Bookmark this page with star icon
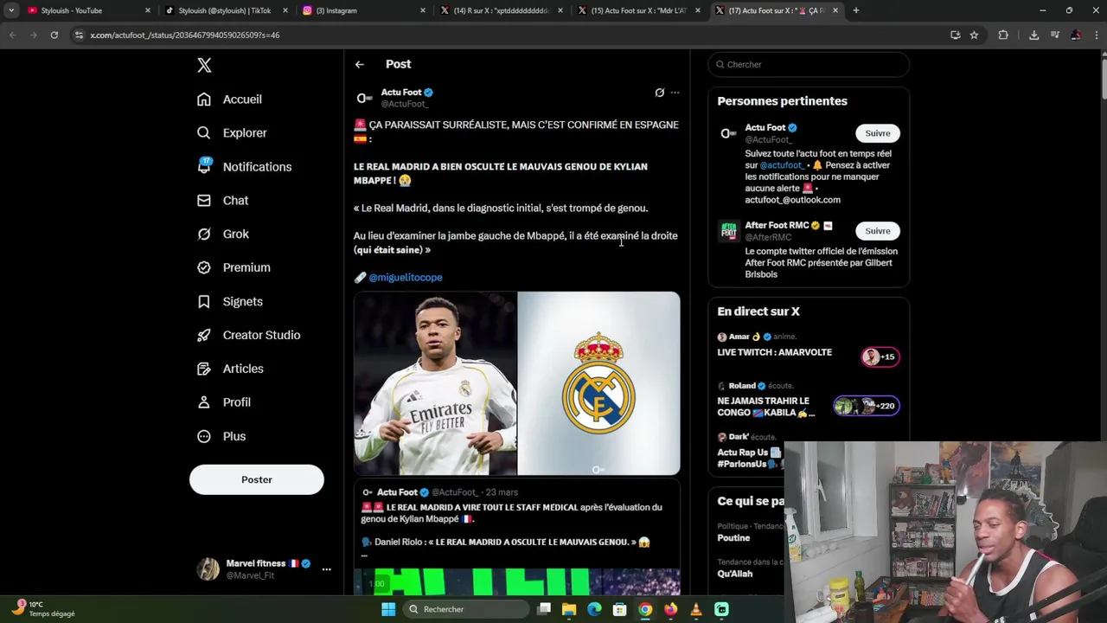 974,35
